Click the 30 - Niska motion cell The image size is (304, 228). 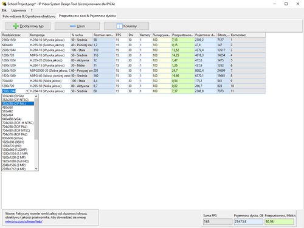point(81,66)
